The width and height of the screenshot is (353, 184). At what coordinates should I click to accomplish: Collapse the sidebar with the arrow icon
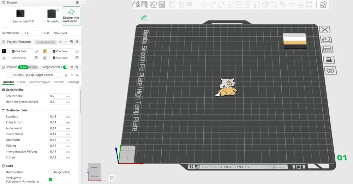pos(84,1)
